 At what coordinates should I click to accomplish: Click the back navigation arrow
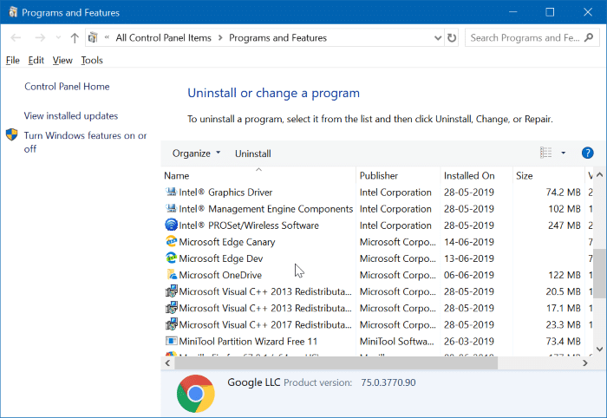(x=16, y=38)
